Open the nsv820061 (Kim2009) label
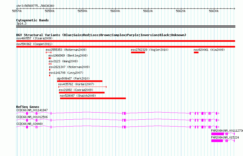 click(209, 50)
